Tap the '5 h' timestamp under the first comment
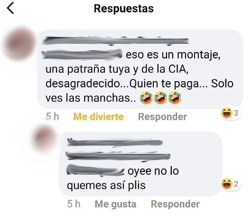The width and height of the screenshot is (252, 216). pos(52,116)
